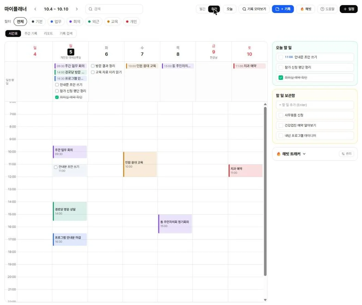Check 사무용품 신청 in 할 일 보관함
362x305 pixels.
pos(281,115)
